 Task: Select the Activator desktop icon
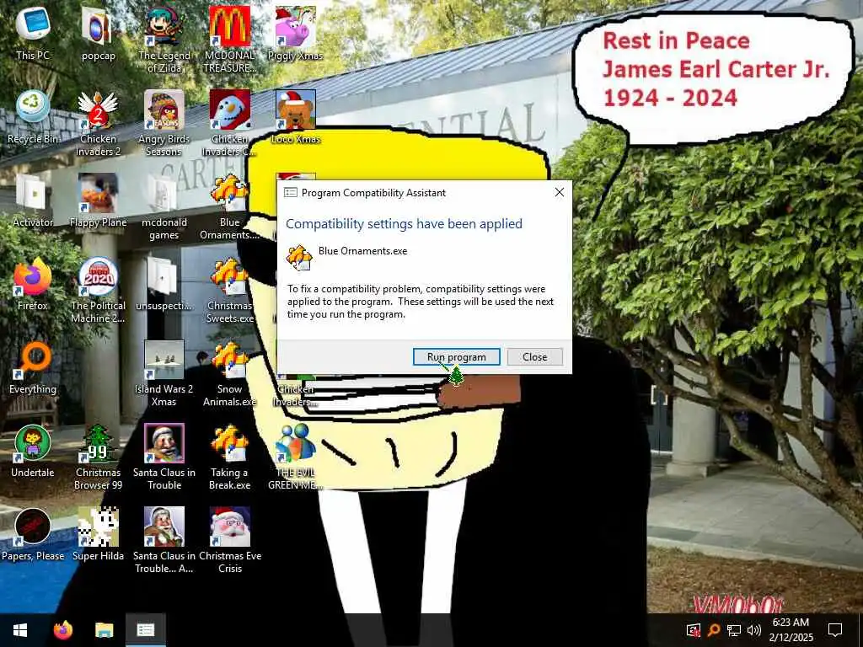pos(33,201)
